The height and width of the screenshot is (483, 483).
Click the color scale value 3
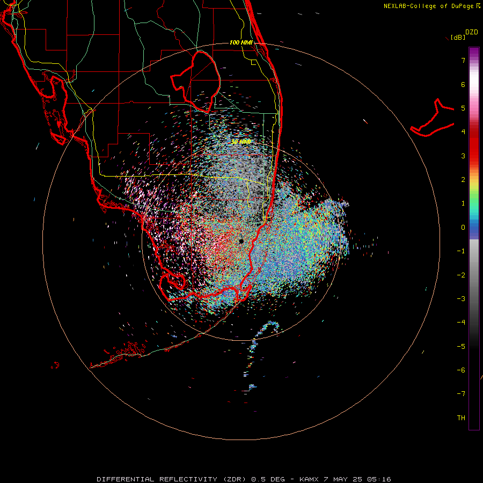[x=463, y=156]
